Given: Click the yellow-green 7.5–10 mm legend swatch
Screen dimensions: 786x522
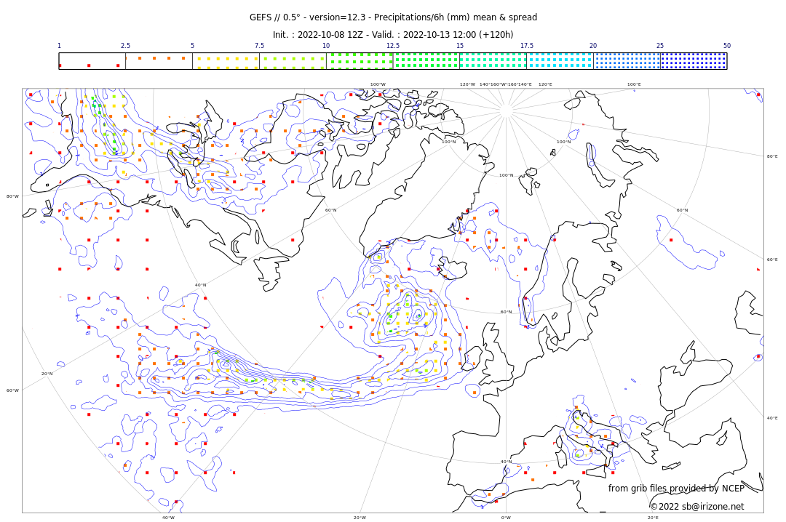Looking at the screenshot, I should click(293, 60).
